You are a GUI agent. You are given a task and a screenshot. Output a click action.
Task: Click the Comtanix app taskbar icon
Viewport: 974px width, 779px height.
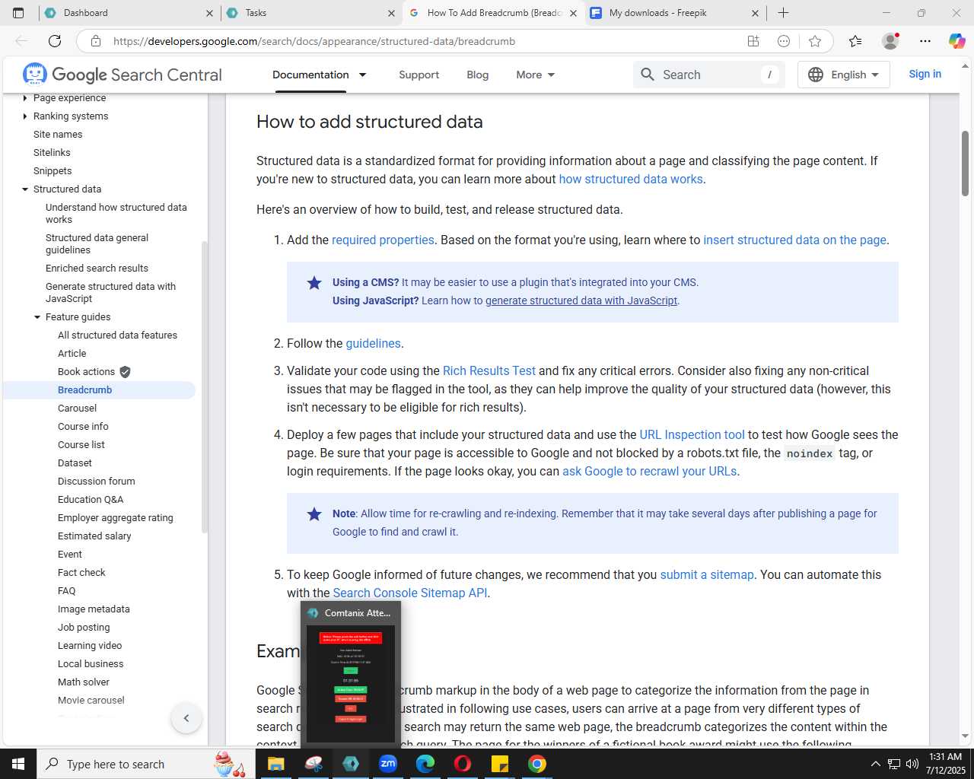[351, 764]
